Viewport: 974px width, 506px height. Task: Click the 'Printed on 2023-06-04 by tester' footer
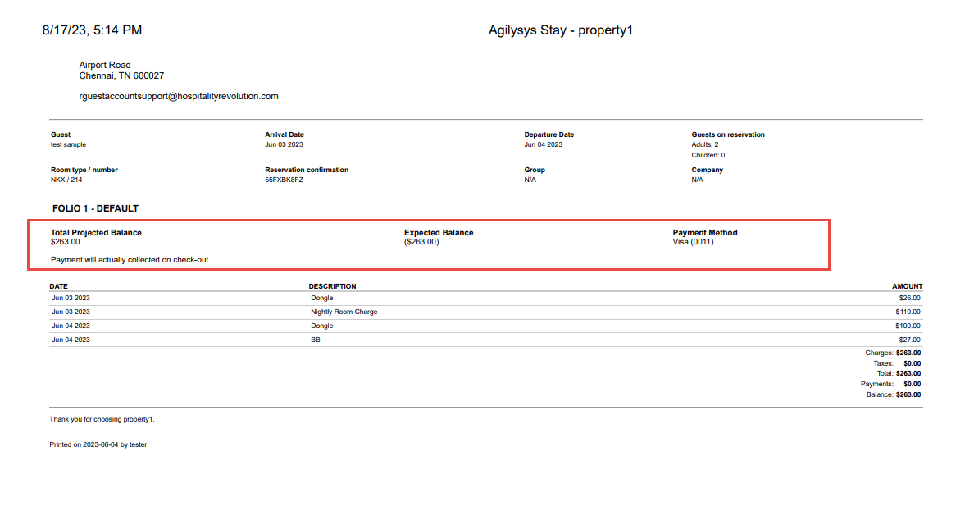click(x=98, y=444)
